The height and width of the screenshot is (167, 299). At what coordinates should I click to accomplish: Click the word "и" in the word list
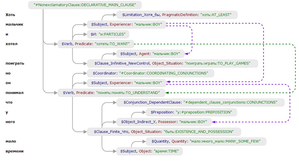point(7,34)
